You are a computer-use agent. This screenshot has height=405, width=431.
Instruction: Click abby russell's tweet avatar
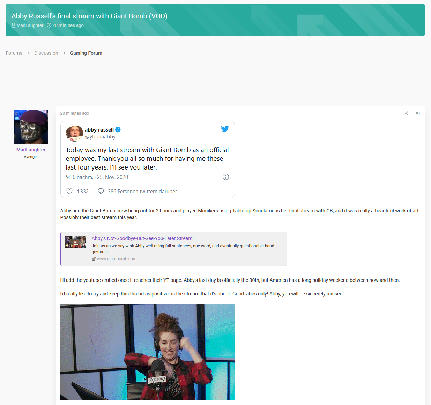74,133
